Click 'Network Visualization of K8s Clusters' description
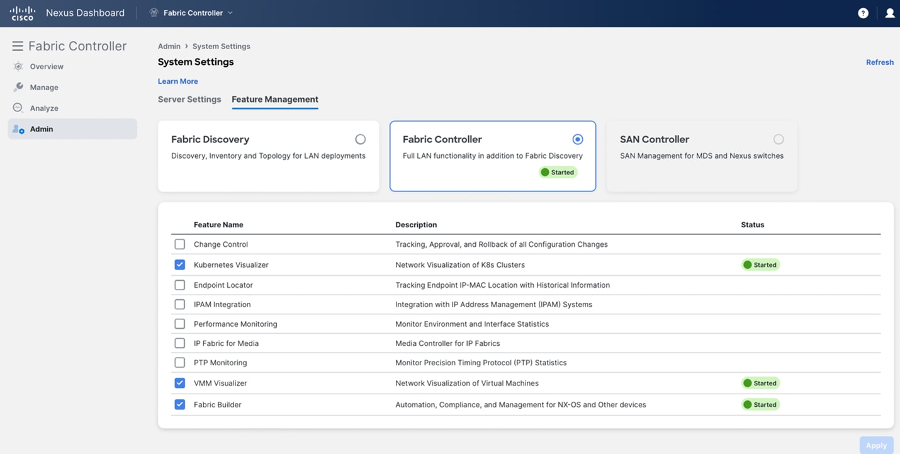 click(460, 264)
